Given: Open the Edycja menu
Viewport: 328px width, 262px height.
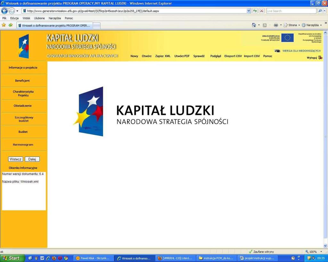Looking at the screenshot, I should coord(14,18).
